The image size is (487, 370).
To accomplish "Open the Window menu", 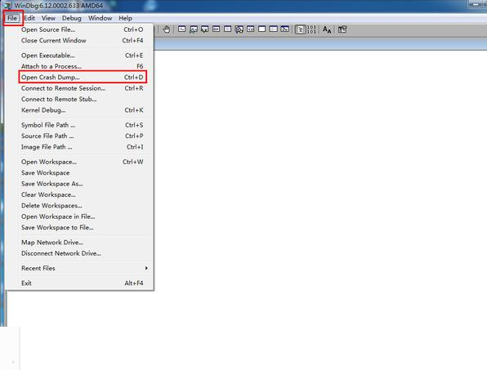I will [100, 18].
